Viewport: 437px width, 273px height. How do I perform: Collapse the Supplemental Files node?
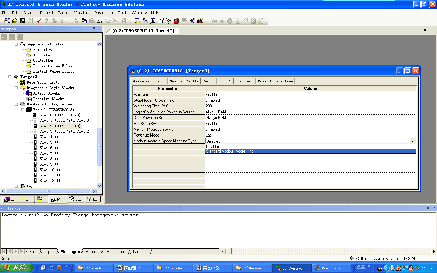16,44
